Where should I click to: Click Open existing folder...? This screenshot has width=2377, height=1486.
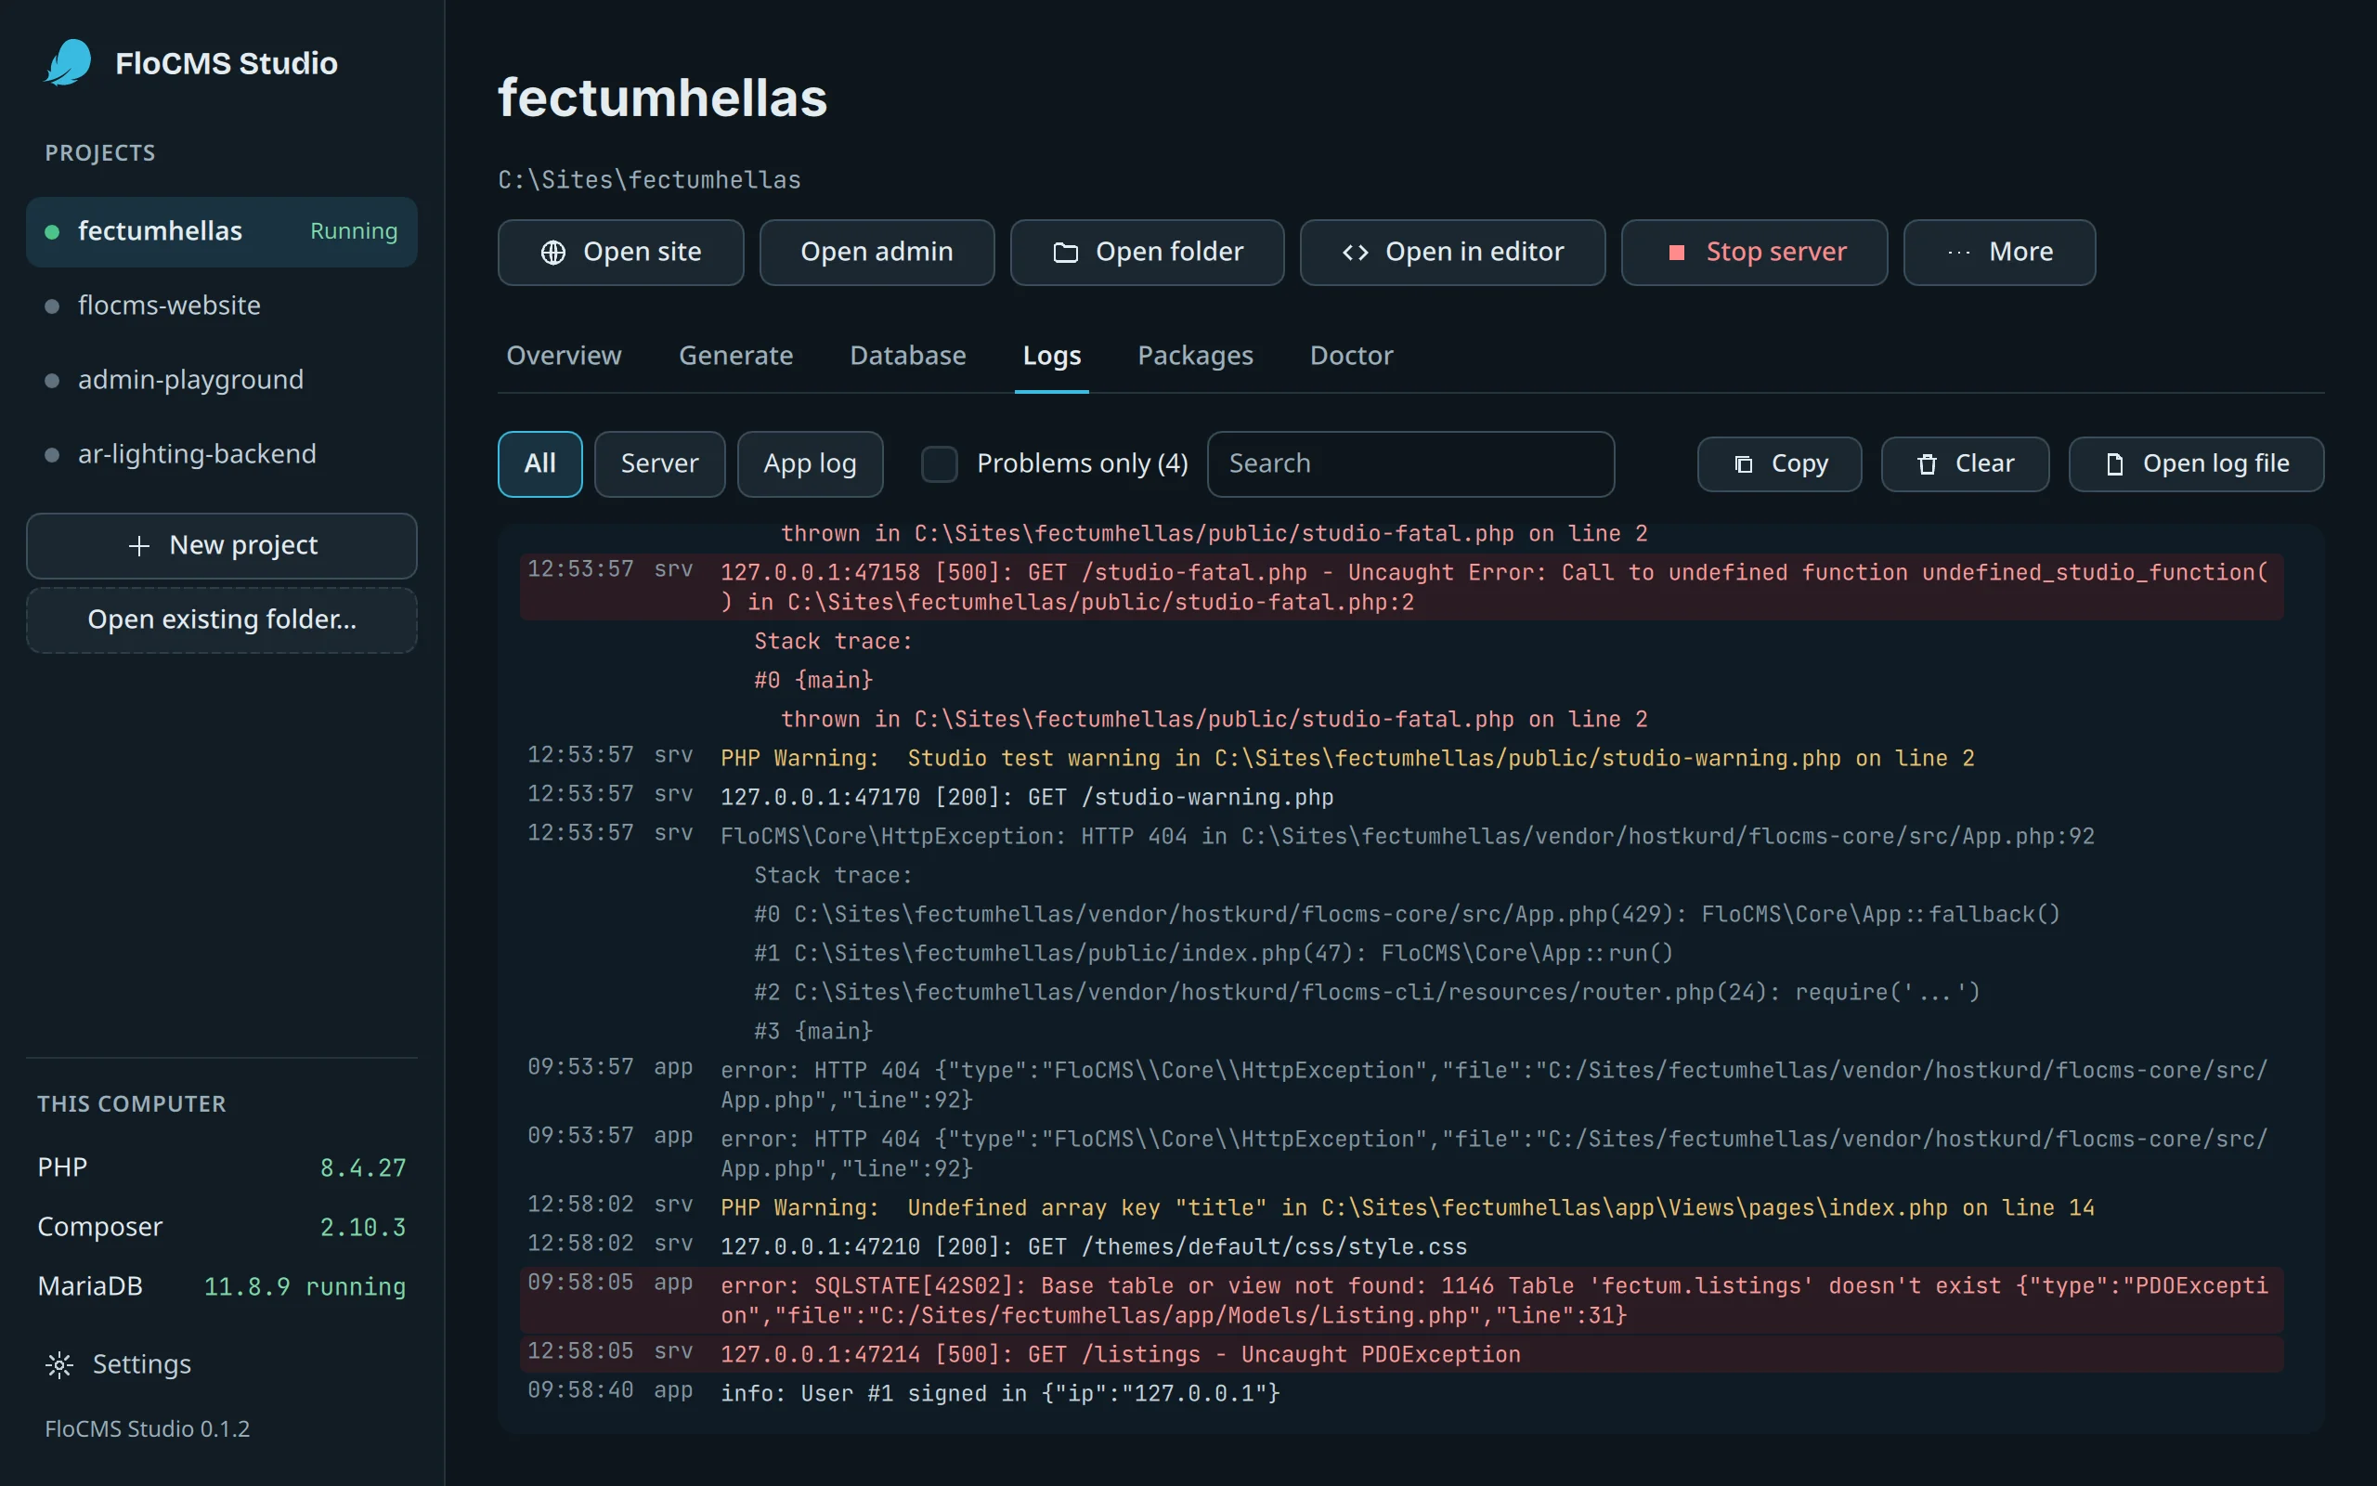tap(222, 620)
